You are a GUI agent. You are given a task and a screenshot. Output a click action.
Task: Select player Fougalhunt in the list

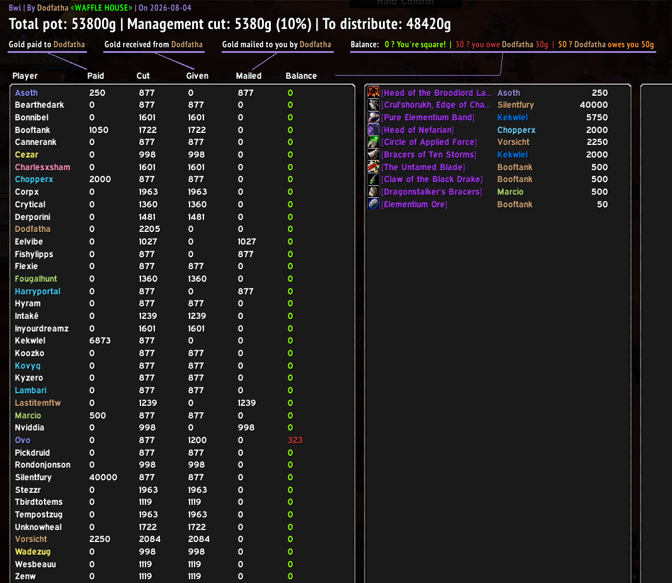[x=36, y=279]
